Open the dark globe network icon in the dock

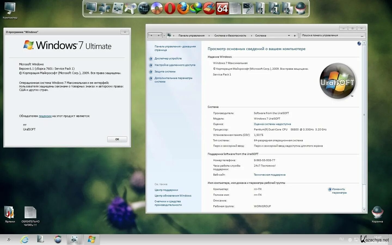(144, 8)
